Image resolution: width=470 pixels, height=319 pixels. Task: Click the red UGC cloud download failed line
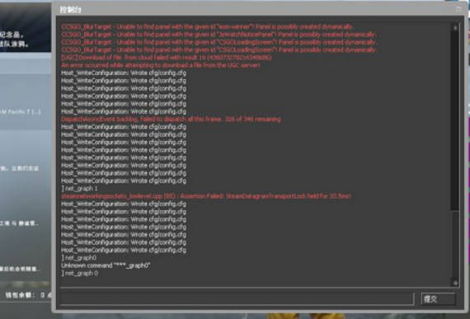[167, 57]
